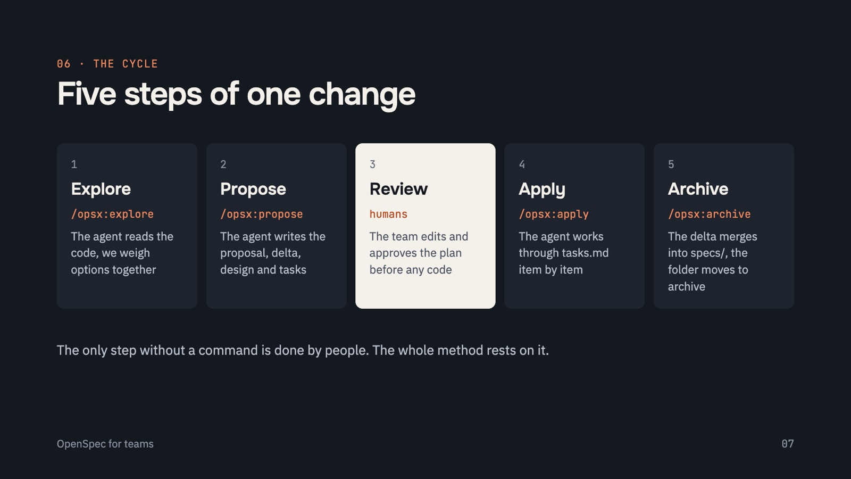Click the /opsx:archive command text
The image size is (851, 479).
(709, 214)
